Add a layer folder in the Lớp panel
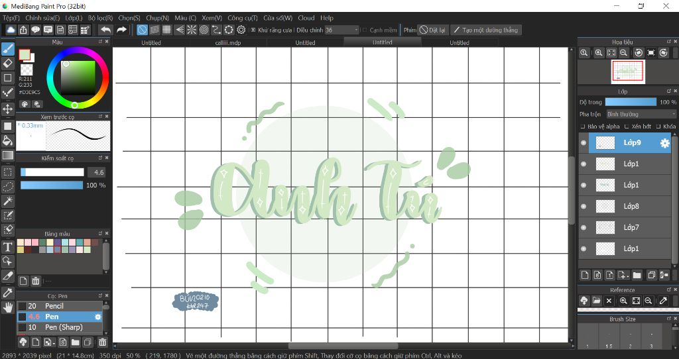Image resolution: width=679 pixels, height=359 pixels. 637,275
